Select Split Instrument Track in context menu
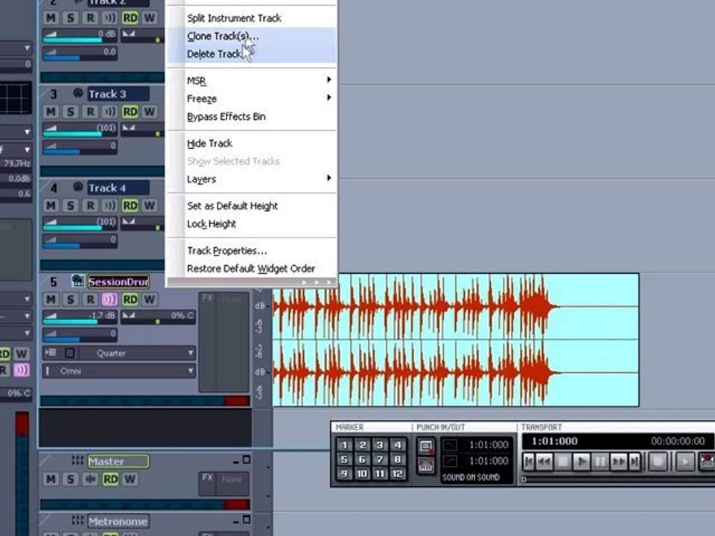The height and width of the screenshot is (536, 715). click(x=252, y=18)
